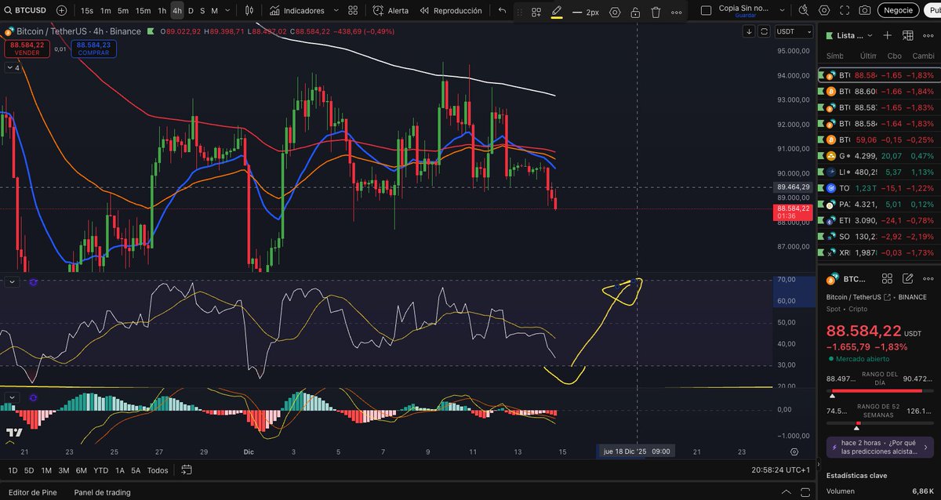Select the 15s timeframe

87,11
